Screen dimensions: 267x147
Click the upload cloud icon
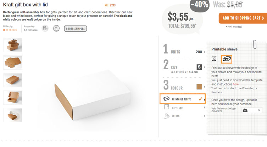pos(245,110)
